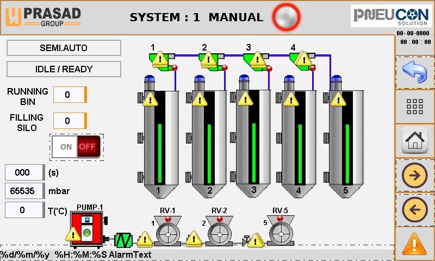The width and height of the screenshot is (435, 261).
Task: Click the SEMI.AUTO mode button
Action: click(x=64, y=48)
